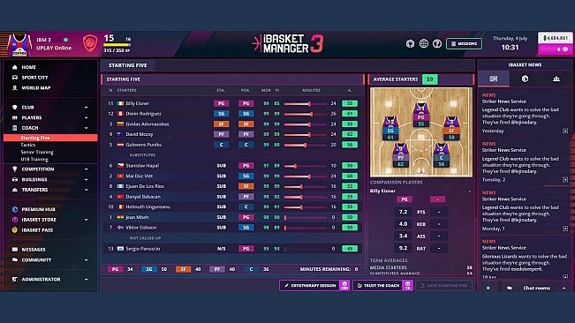Screen dimensions: 575x323
Task: Open U18 Training under Coach
Action: [34, 160]
